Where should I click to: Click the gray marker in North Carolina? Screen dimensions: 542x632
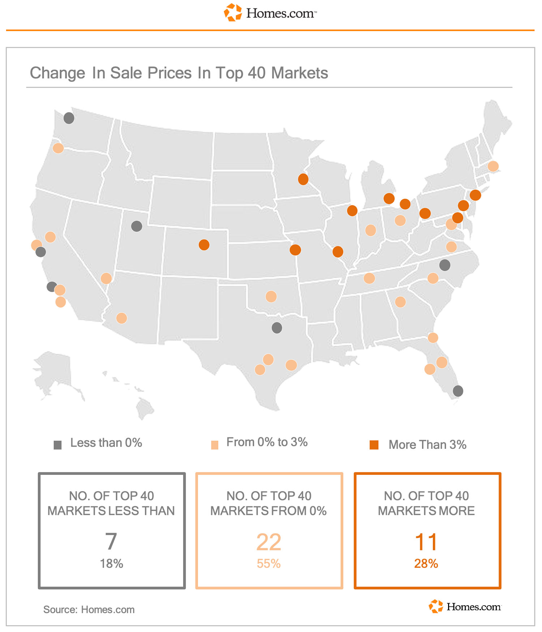coord(445,265)
